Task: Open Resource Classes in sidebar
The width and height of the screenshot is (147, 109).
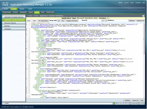Action: point(14,23)
